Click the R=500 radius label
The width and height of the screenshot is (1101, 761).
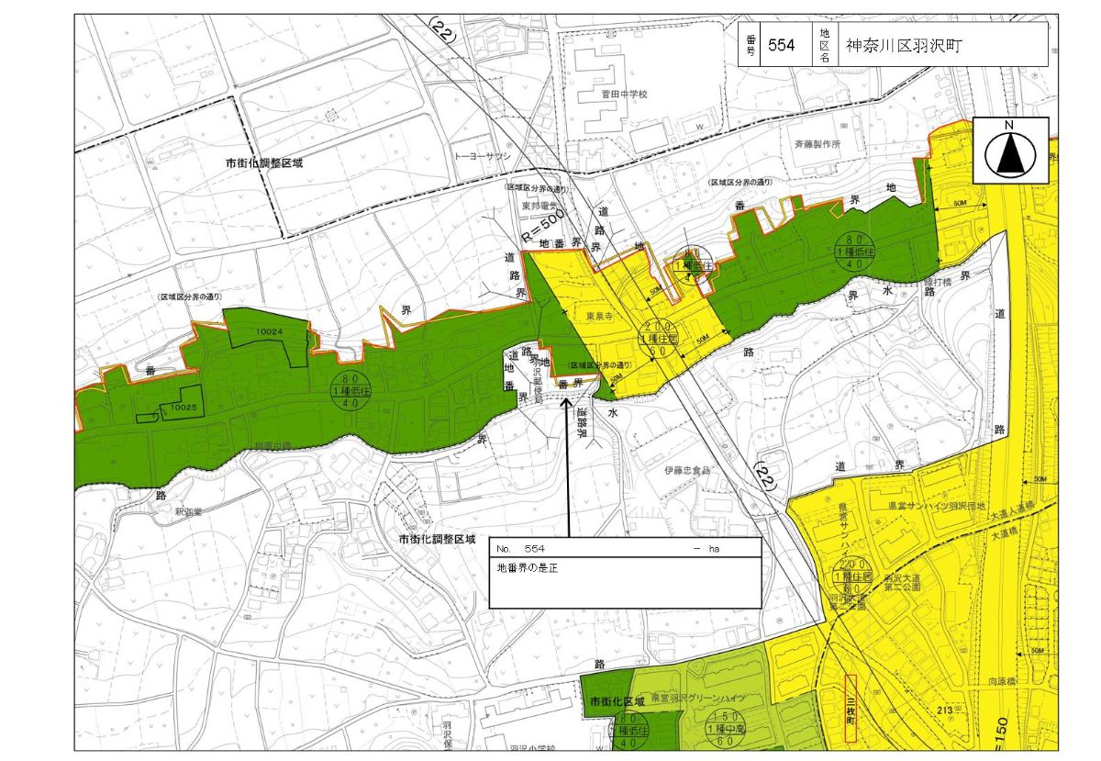[541, 224]
